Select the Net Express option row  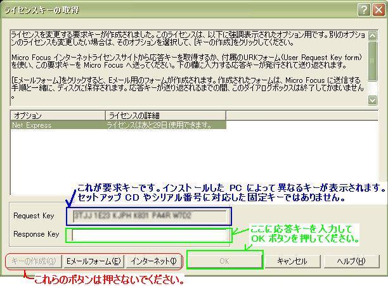point(119,125)
